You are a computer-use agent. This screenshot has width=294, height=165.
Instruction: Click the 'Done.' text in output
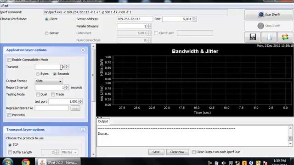103,134
